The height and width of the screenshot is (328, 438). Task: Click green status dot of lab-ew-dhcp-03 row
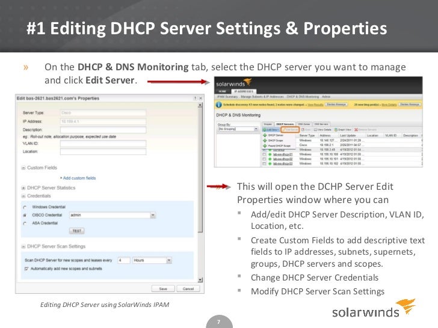[270, 164]
